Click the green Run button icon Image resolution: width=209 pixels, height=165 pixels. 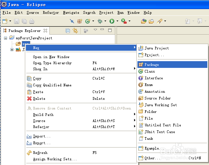click(112, 21)
